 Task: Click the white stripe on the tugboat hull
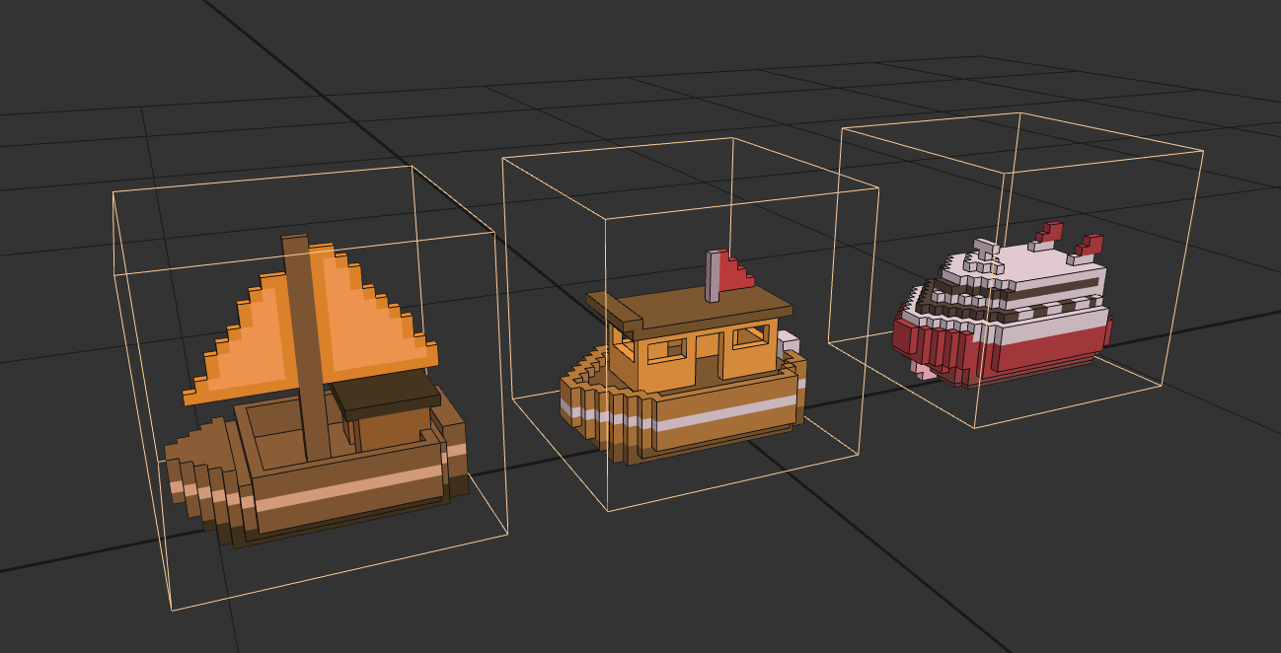point(725,411)
